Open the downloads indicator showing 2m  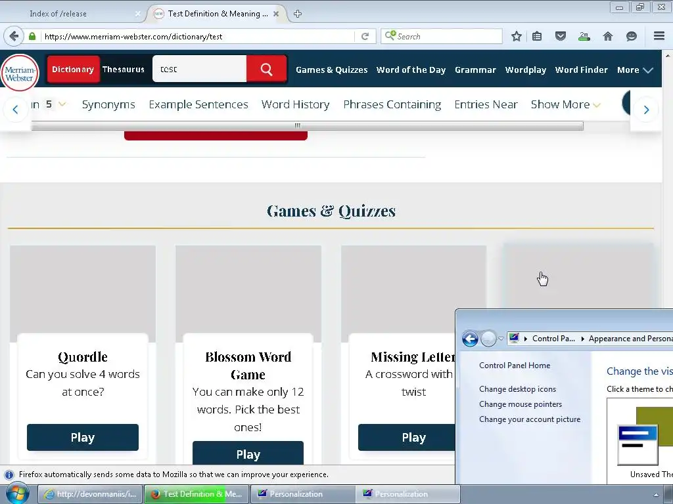tap(584, 37)
